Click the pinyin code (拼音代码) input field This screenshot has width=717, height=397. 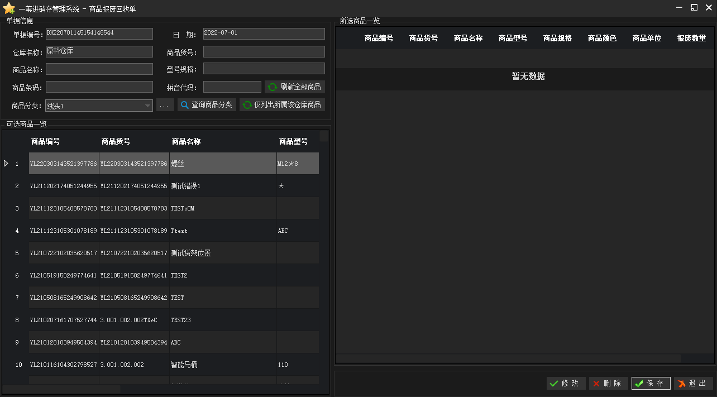tap(232, 87)
